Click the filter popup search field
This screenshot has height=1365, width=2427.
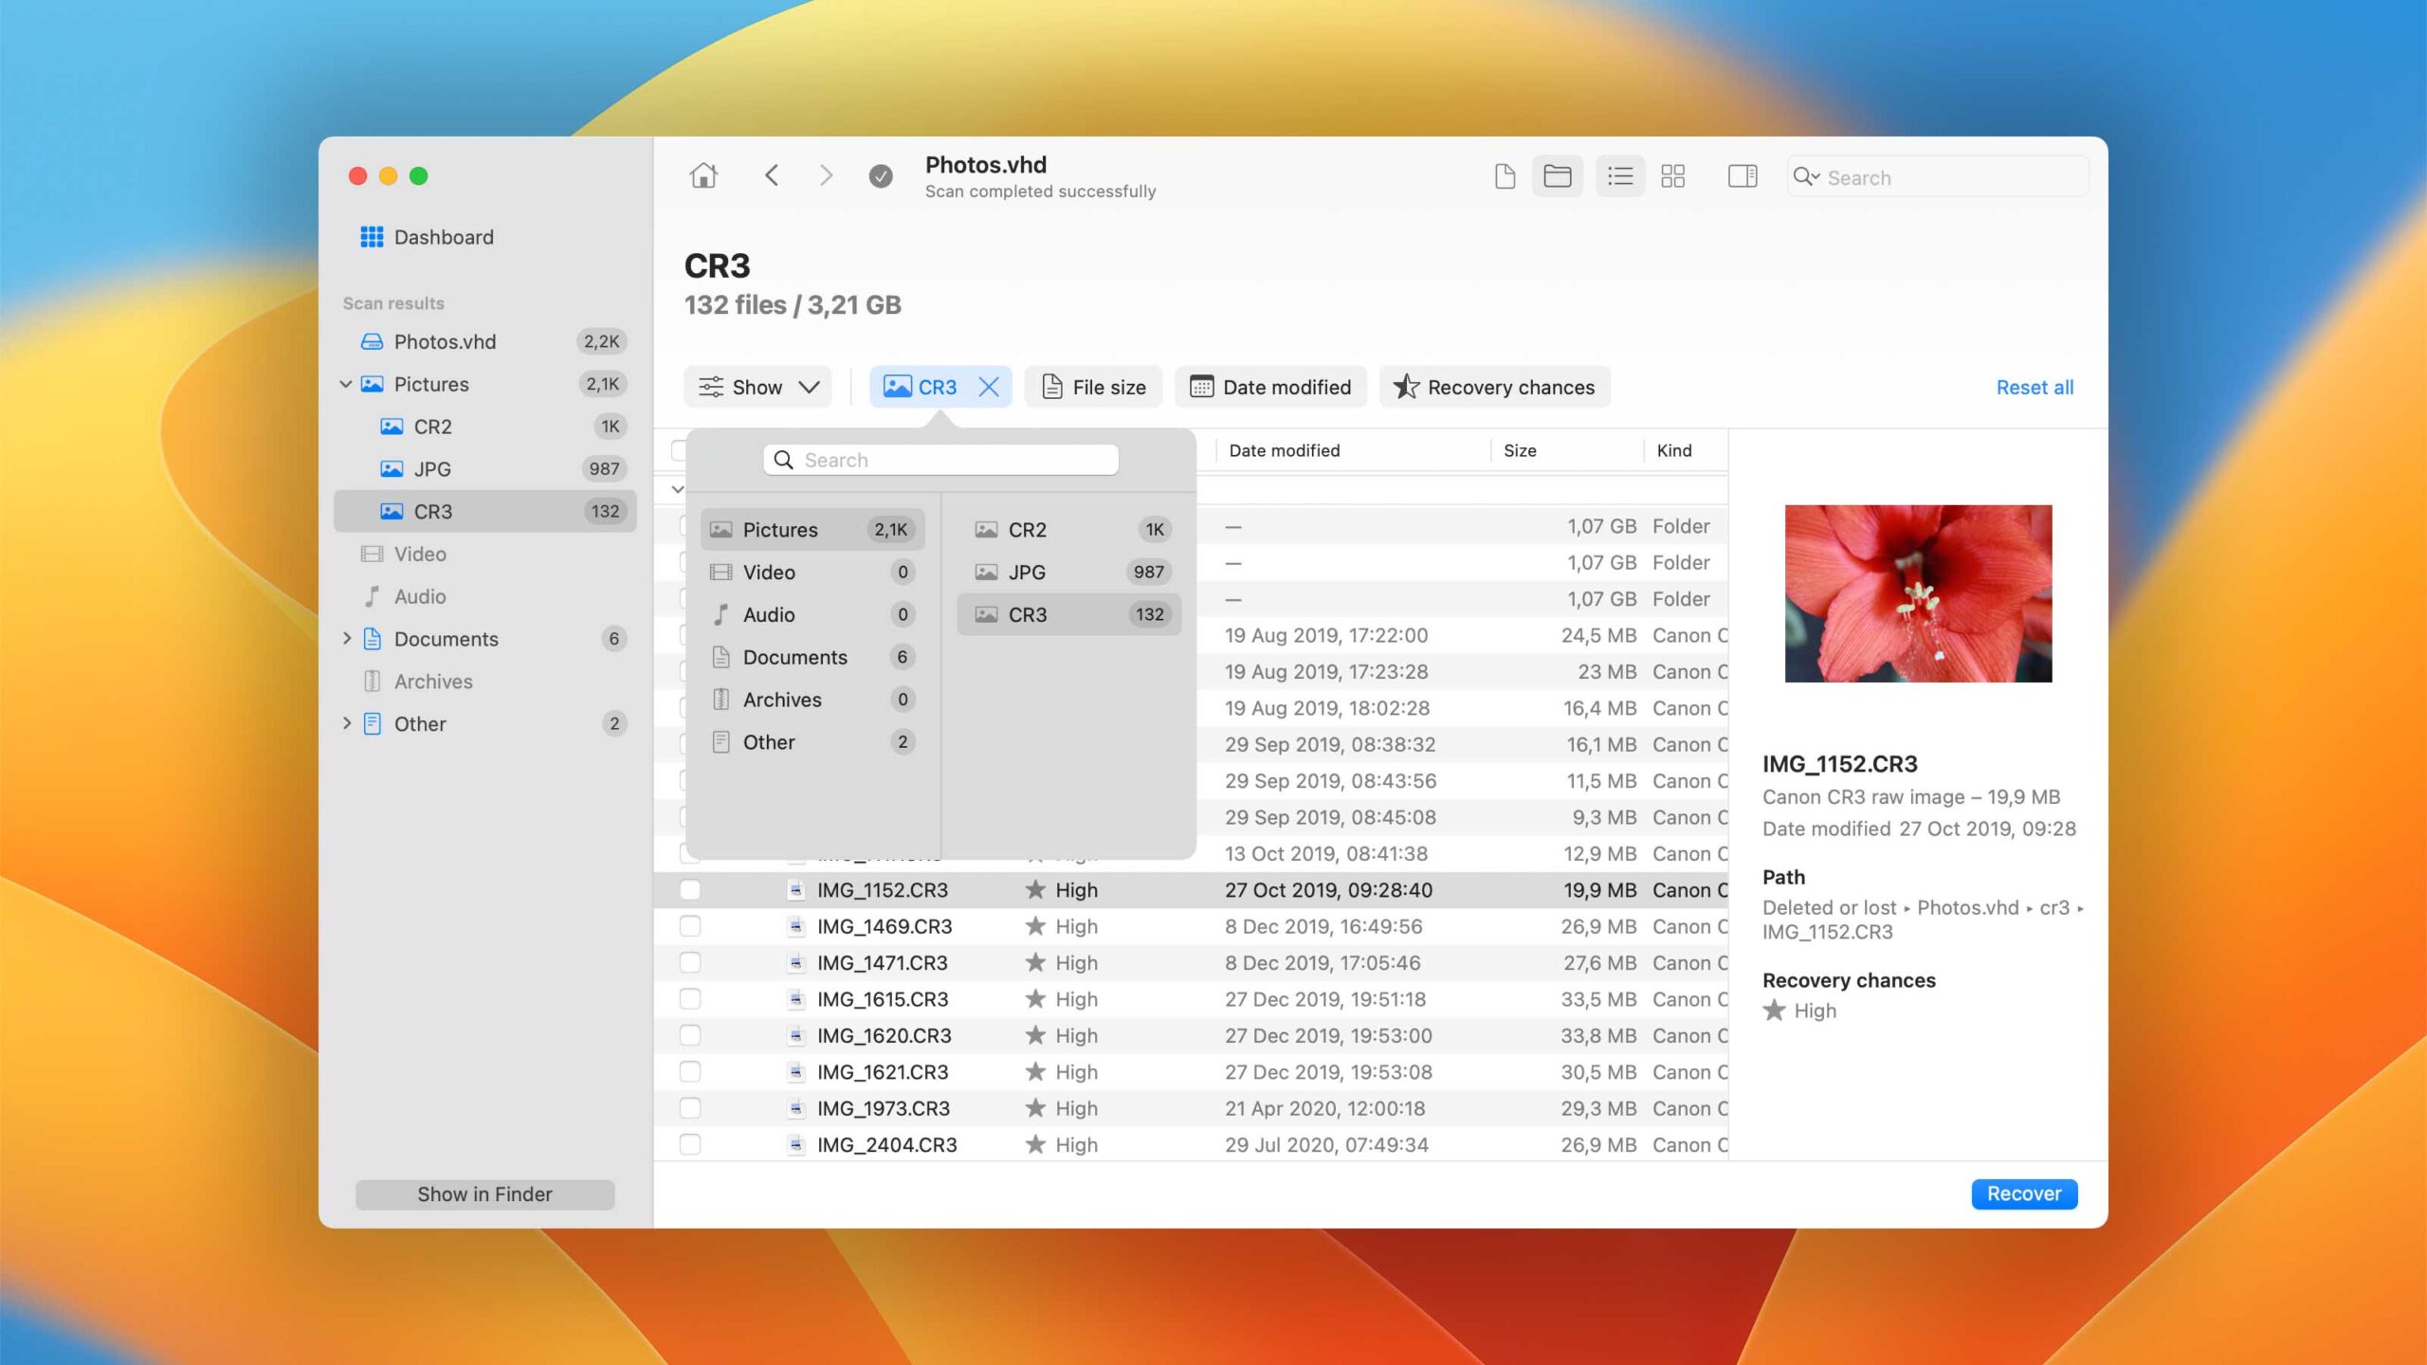940,460
